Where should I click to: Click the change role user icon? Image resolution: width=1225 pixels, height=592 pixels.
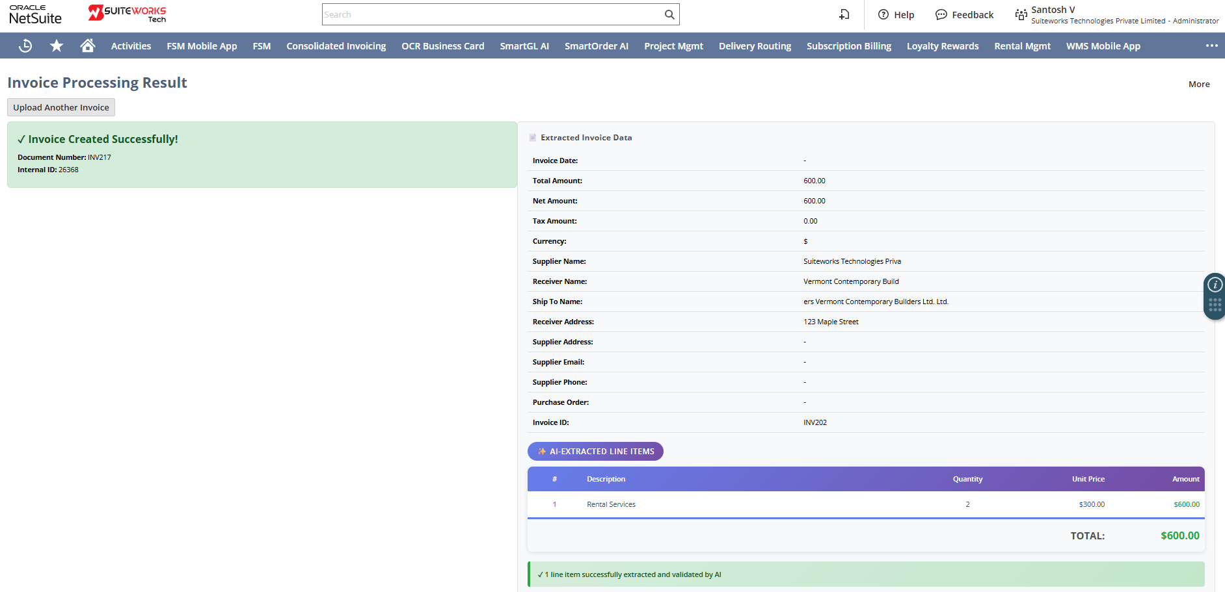click(x=1021, y=15)
